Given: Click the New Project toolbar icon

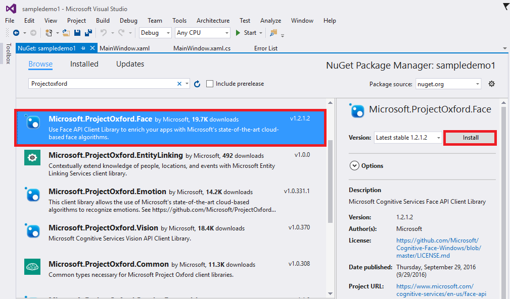Looking at the screenshot, I should tap(49, 33).
